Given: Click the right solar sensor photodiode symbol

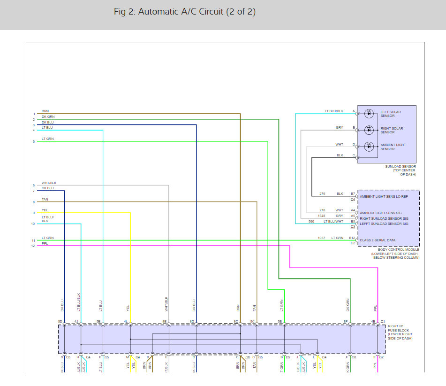Looking at the screenshot, I should pos(369,130).
